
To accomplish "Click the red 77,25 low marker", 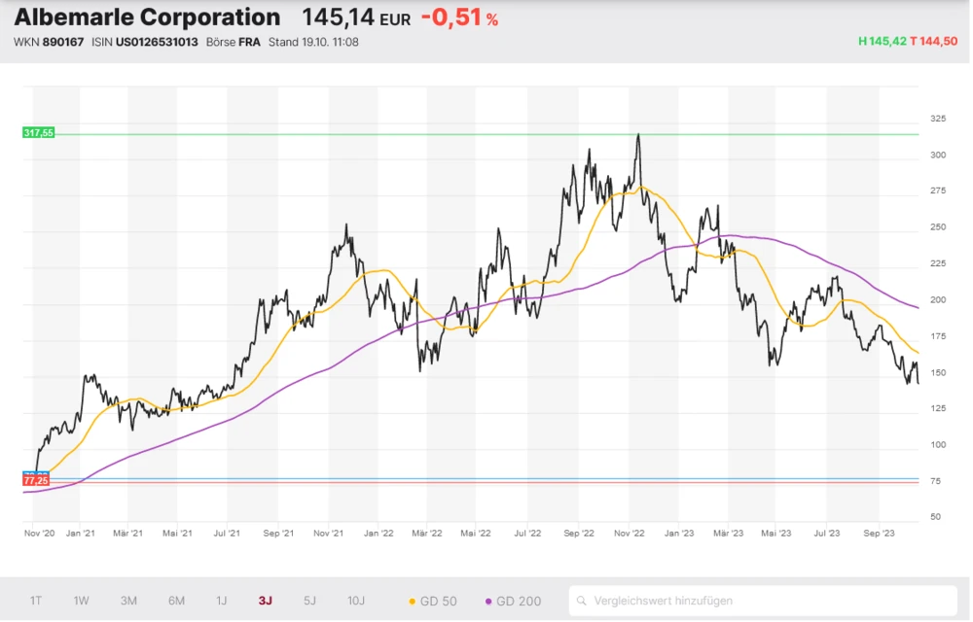I will 36,480.
